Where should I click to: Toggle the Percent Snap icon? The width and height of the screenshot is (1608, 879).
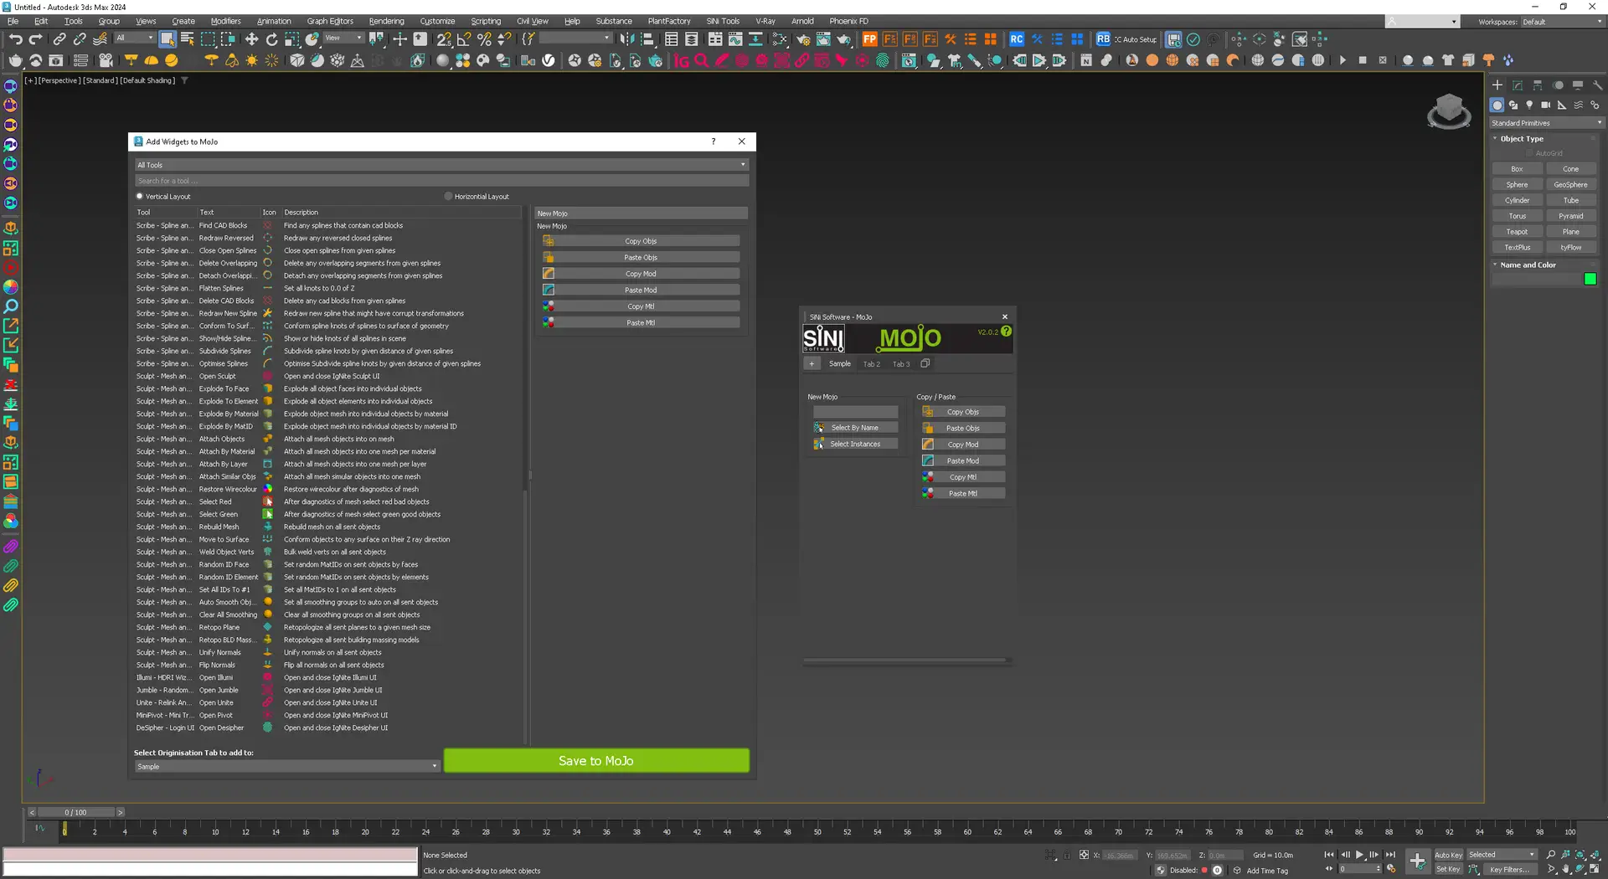pos(484,39)
